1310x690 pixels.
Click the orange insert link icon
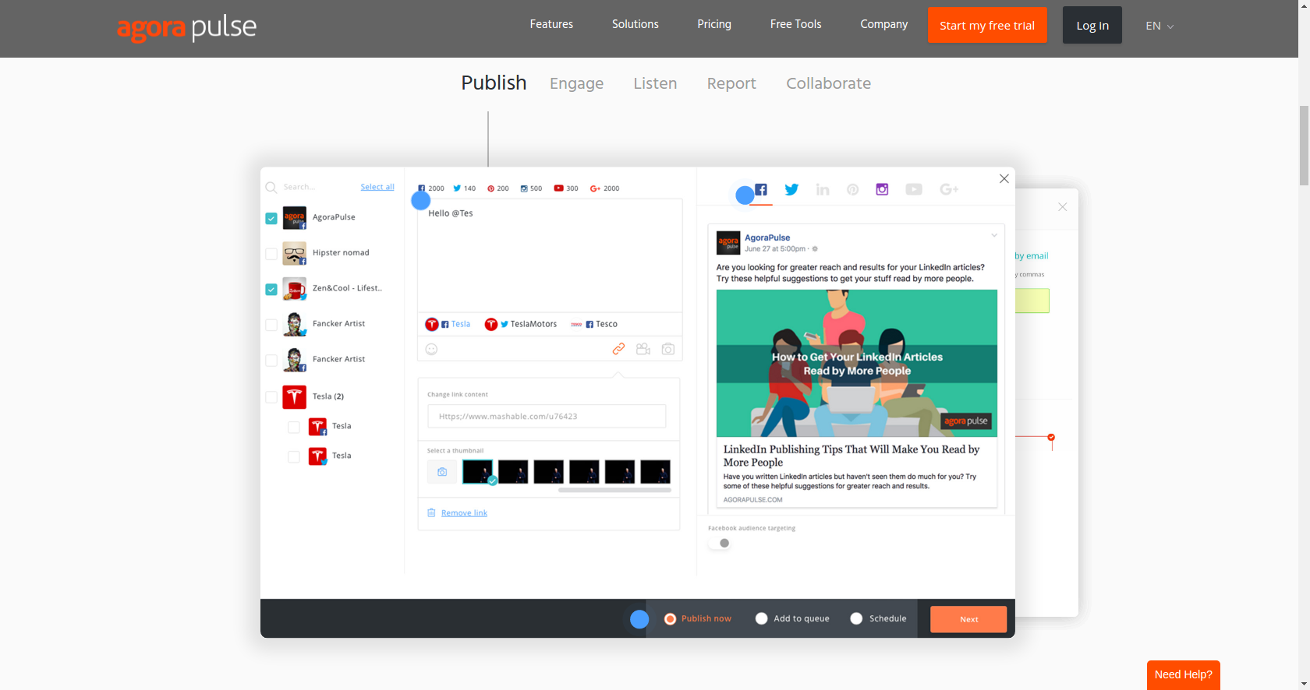pyautogui.click(x=618, y=349)
